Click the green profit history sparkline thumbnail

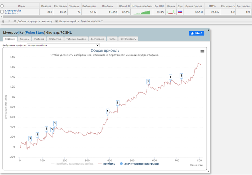[142, 12]
